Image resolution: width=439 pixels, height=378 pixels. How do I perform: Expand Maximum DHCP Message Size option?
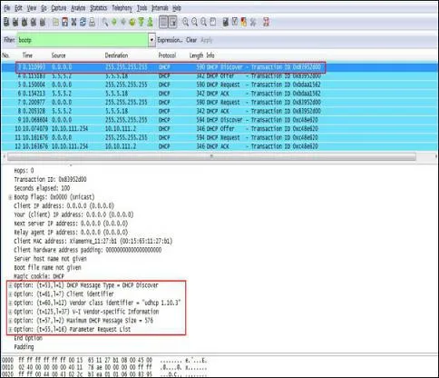tap(10, 321)
